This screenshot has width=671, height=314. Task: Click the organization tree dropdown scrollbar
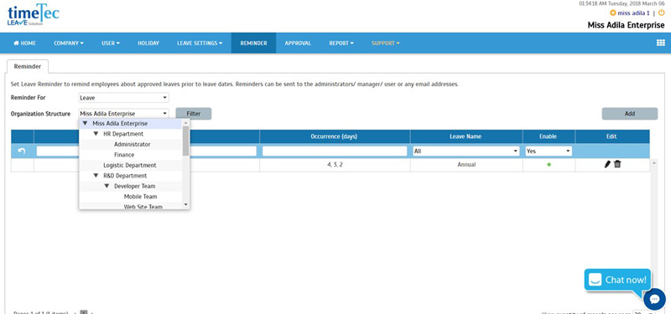[185, 141]
